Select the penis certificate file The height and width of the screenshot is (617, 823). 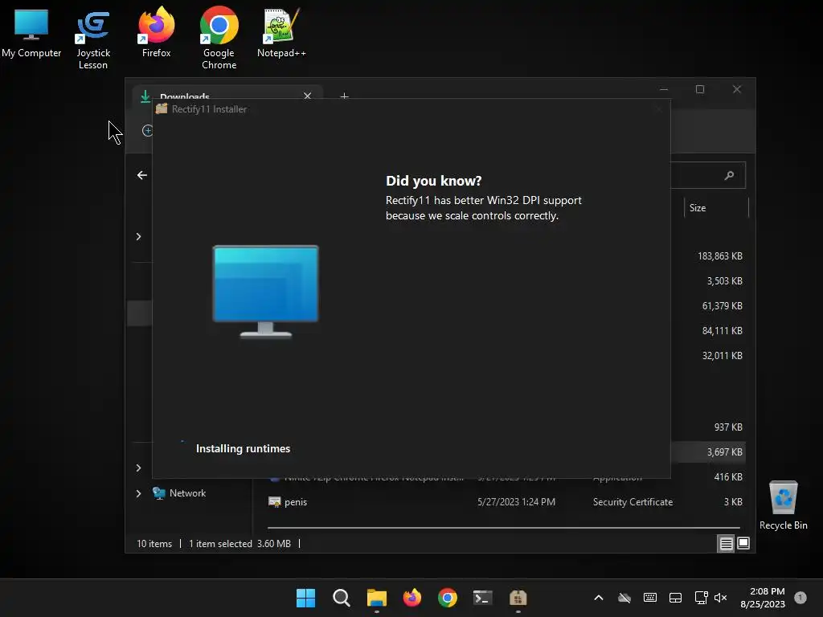click(x=296, y=502)
